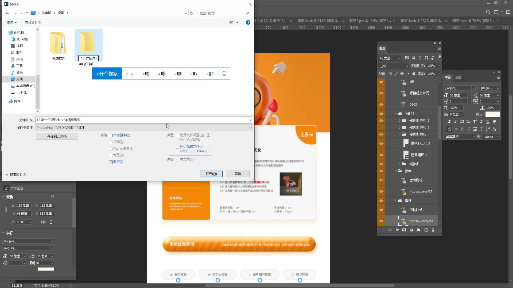Viewport: 513px width, 288px height.
Task: Open the text color swatch in Character panel
Action: coord(492,114)
